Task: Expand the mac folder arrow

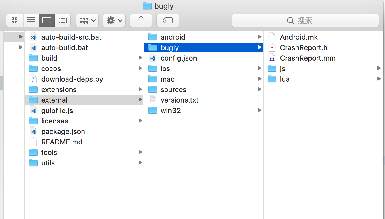Action: click(259, 79)
